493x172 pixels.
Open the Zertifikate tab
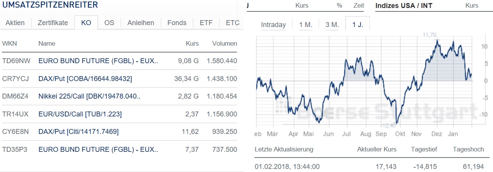[53, 23]
